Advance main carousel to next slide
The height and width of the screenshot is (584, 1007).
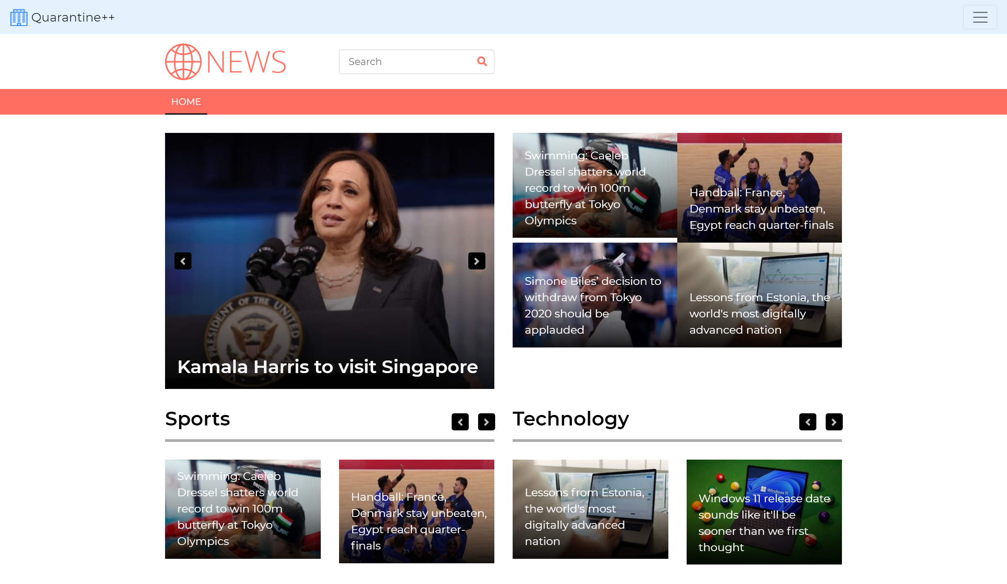[476, 261]
